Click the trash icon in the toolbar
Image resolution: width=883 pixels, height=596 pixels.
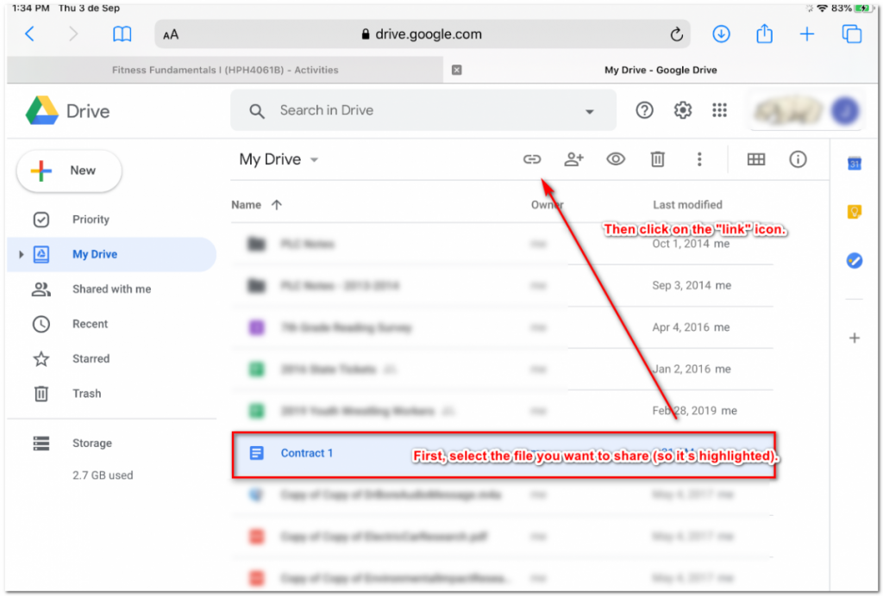pos(657,159)
